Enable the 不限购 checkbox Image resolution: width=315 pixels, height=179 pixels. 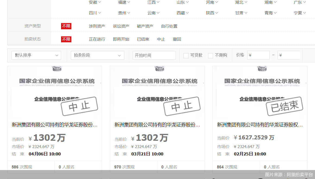tap(211, 56)
